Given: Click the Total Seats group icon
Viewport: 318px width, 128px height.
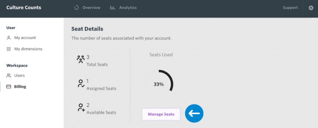Looking at the screenshot, I should [x=81, y=60].
